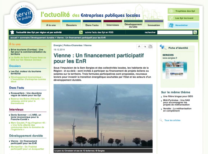Open l'actualité des Epl par région et par activité
208x154 pixels.
tap(39, 32)
